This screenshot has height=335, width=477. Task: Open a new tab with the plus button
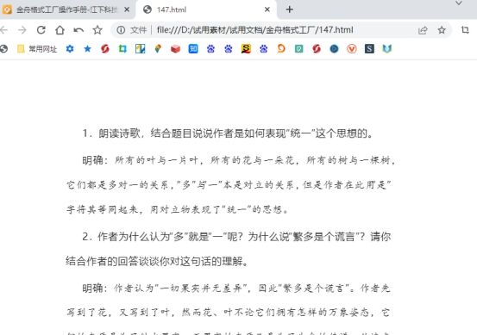coord(290,9)
